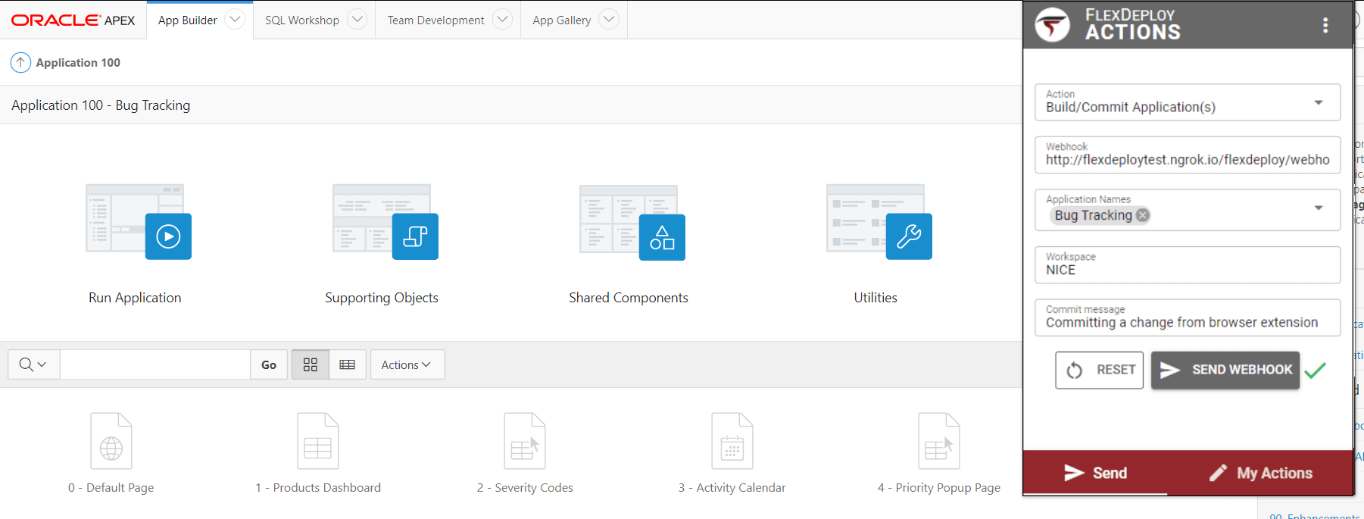Viewport: 1364px width, 519px height.
Task: Switch to the Send tab
Action: pyautogui.click(x=1095, y=473)
